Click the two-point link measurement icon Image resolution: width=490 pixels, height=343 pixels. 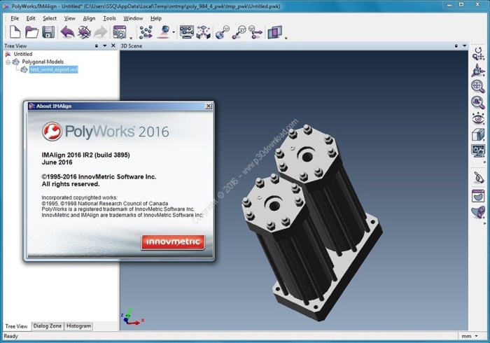pyautogui.click(x=239, y=32)
